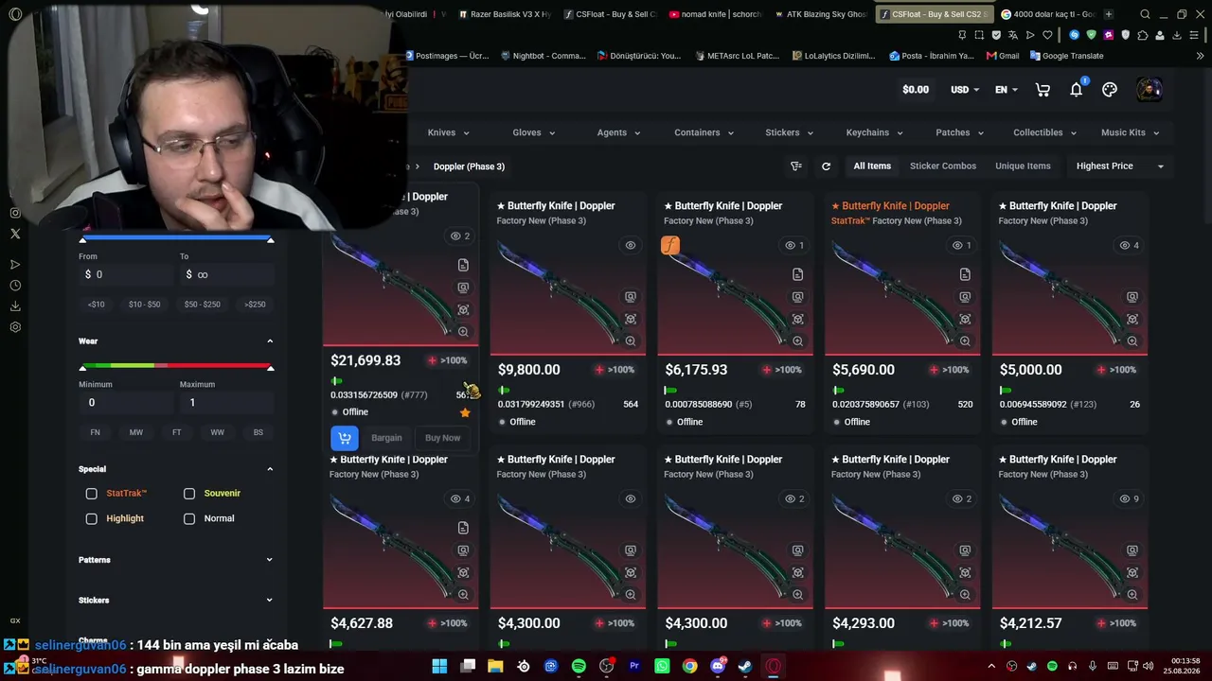Viewport: 1212px width, 681px height.
Task: Select the All Items tab
Action: tap(872, 166)
